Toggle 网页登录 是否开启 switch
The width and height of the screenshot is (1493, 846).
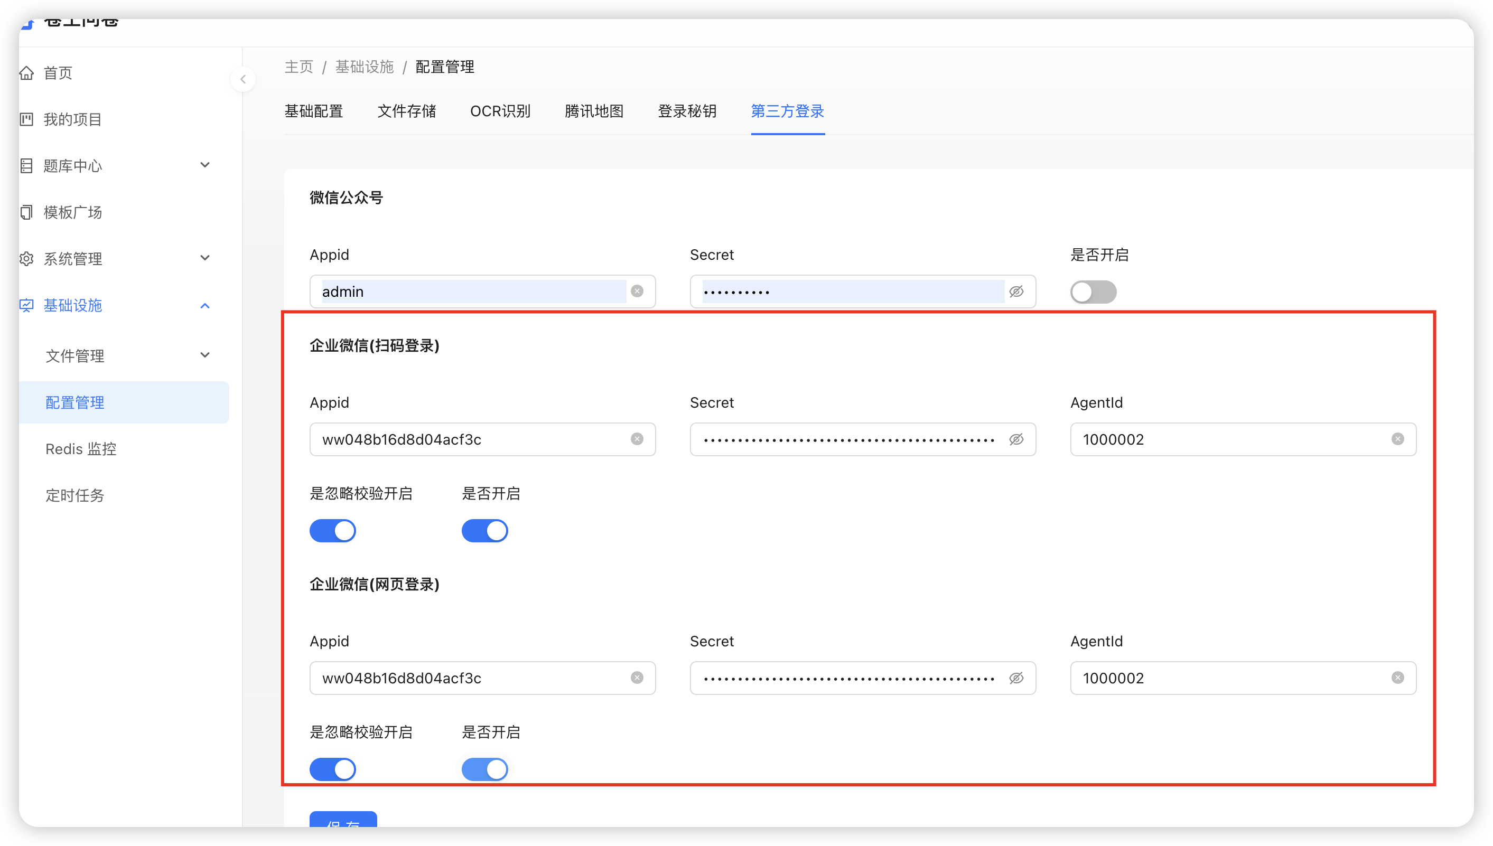click(484, 769)
